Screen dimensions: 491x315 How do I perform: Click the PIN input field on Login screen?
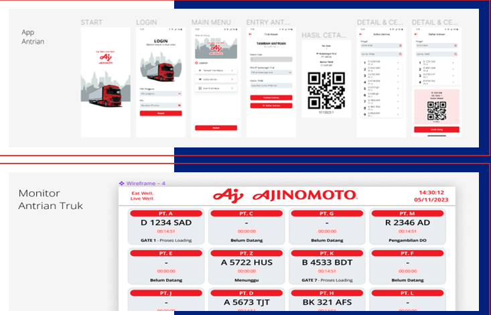pyautogui.click(x=161, y=106)
